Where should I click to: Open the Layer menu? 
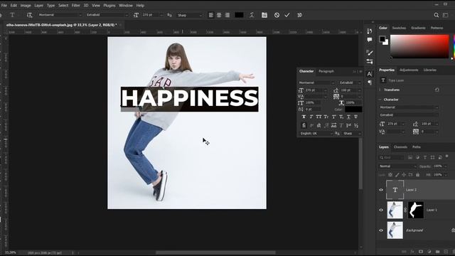[x=38, y=5]
